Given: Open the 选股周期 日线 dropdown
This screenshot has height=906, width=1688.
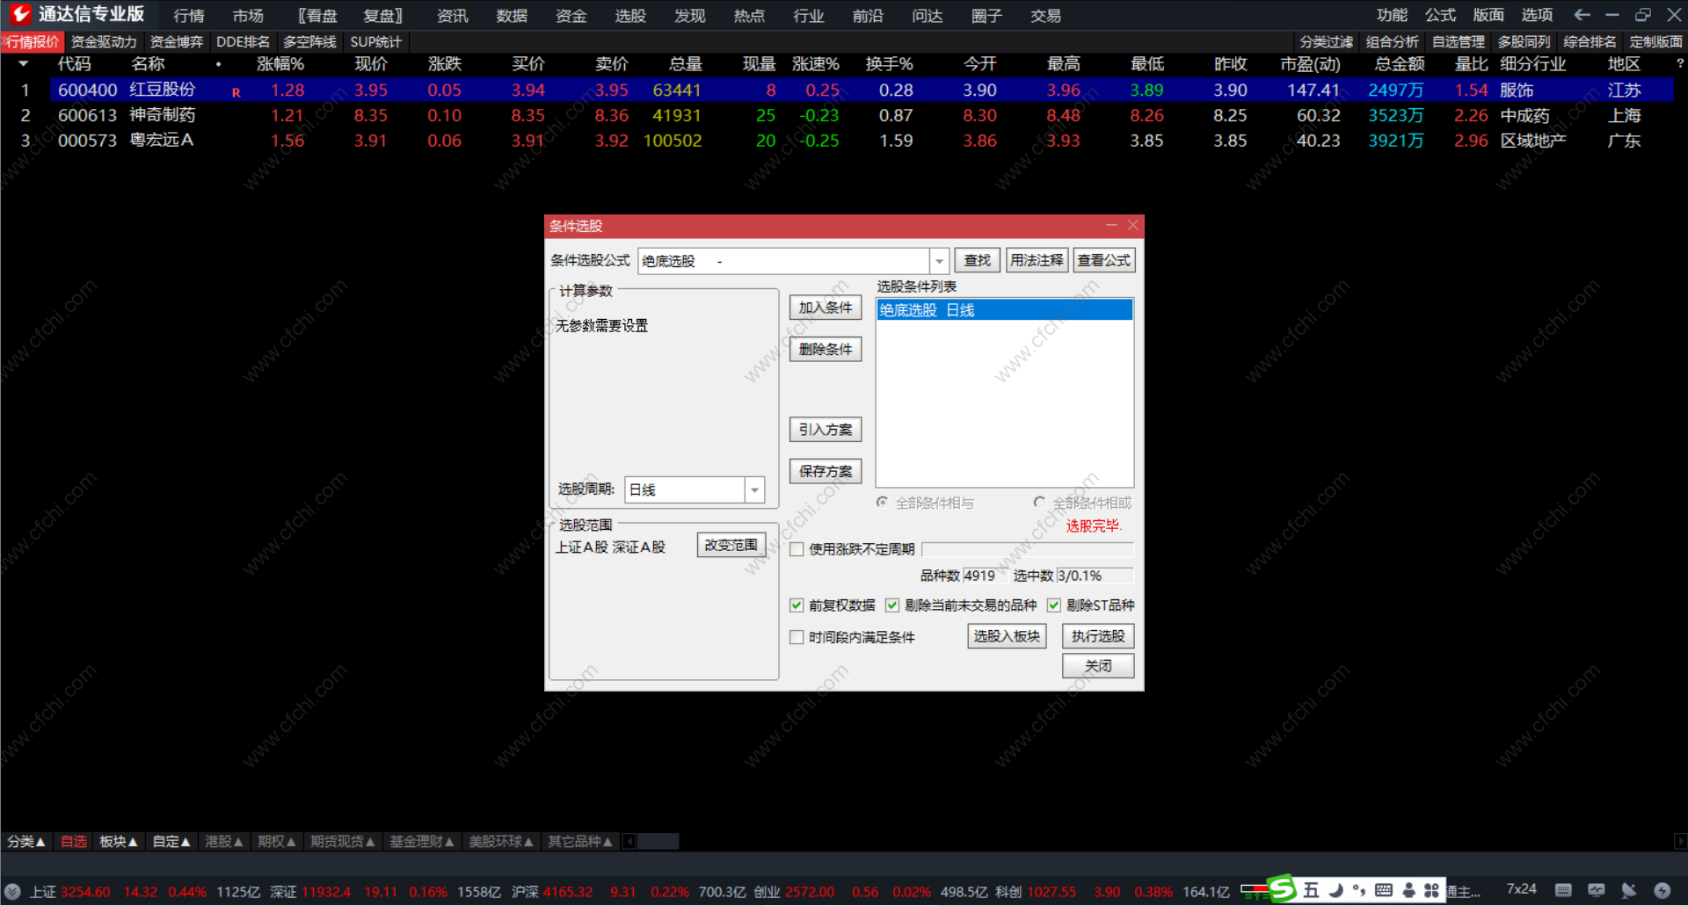Looking at the screenshot, I should pos(754,489).
